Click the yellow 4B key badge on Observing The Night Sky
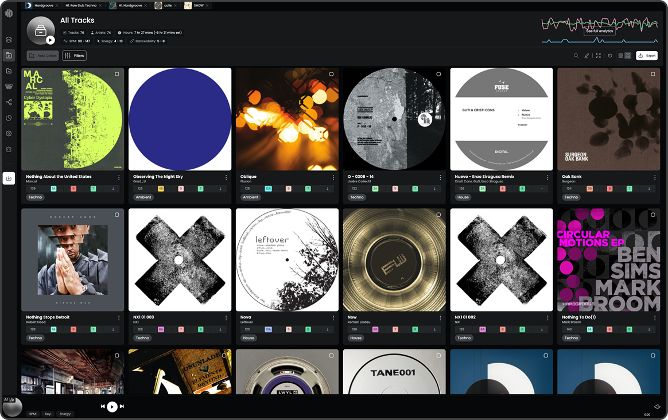The width and height of the screenshot is (668, 420). (x=161, y=189)
